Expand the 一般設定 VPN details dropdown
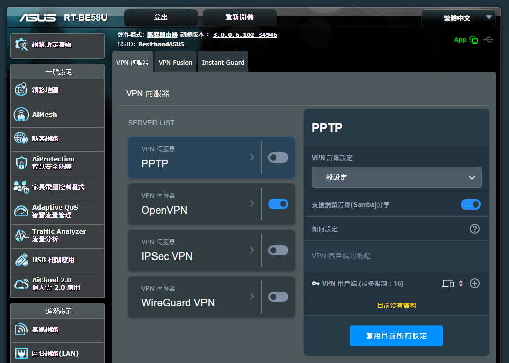Viewport: 509px width, 363px height. pos(396,177)
